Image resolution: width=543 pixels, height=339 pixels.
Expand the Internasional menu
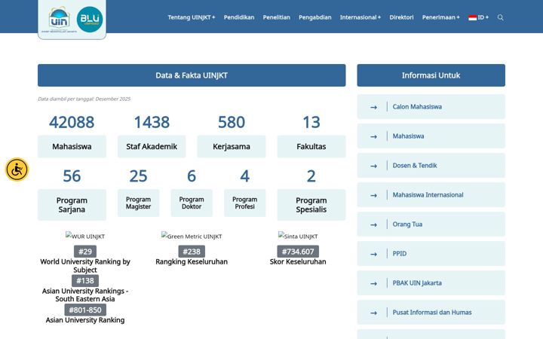point(360,17)
